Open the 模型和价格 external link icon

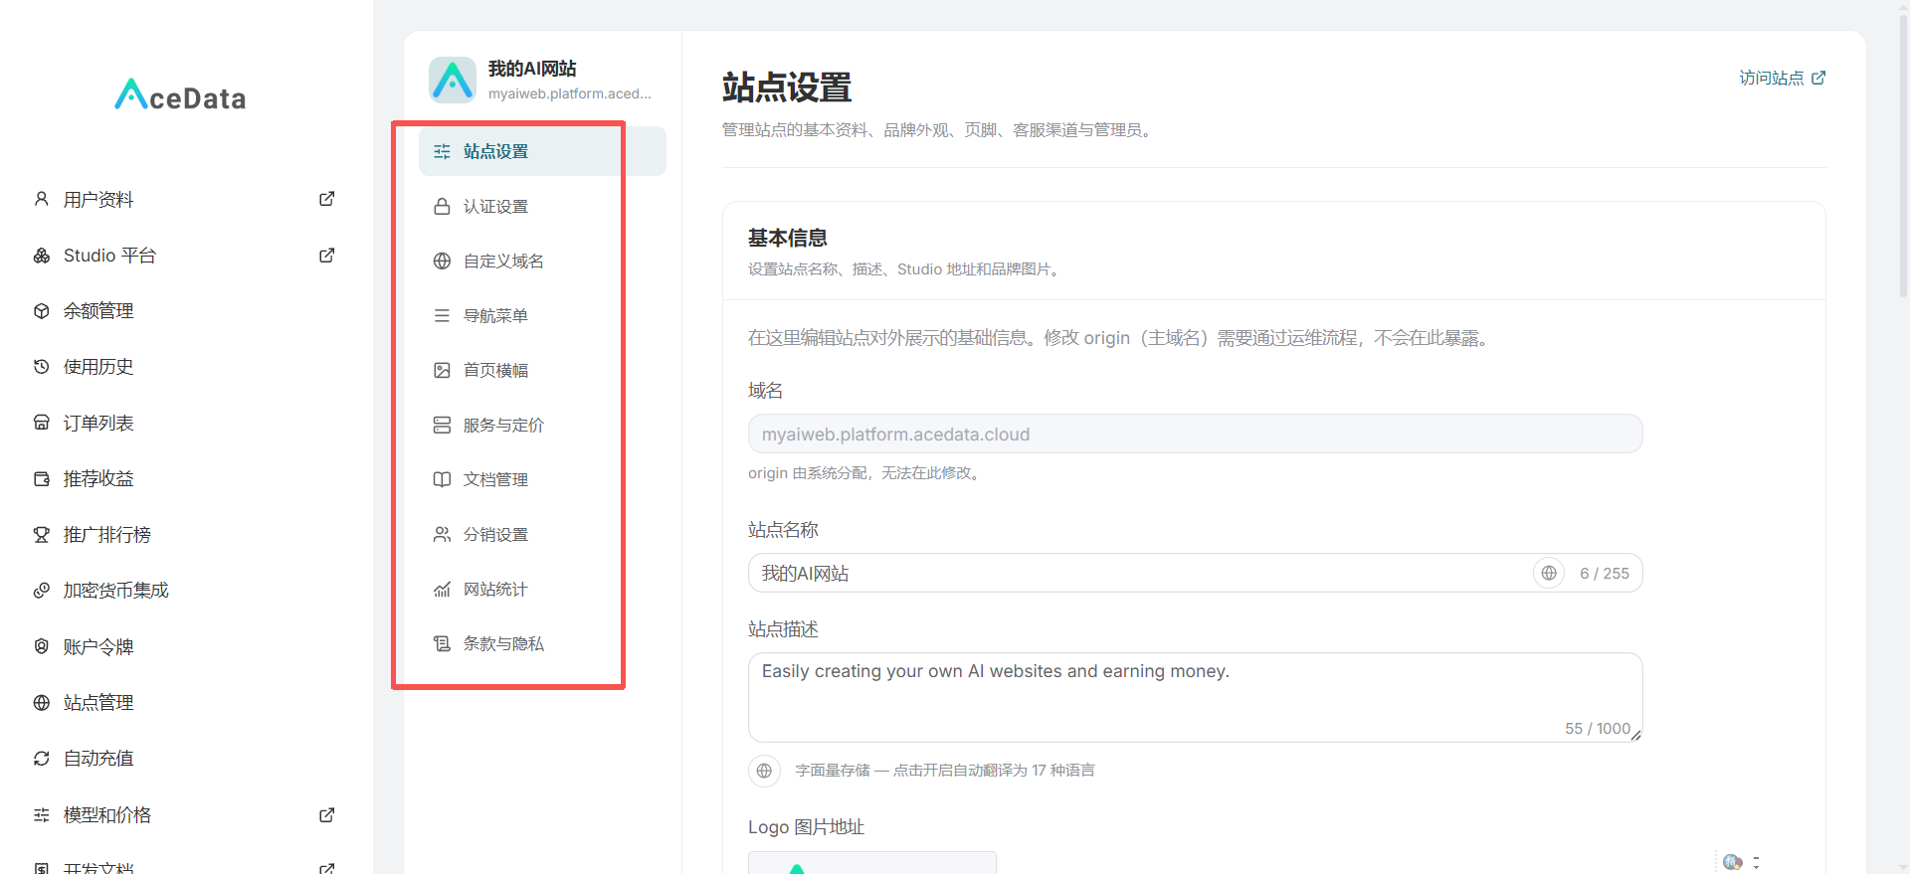click(x=326, y=815)
